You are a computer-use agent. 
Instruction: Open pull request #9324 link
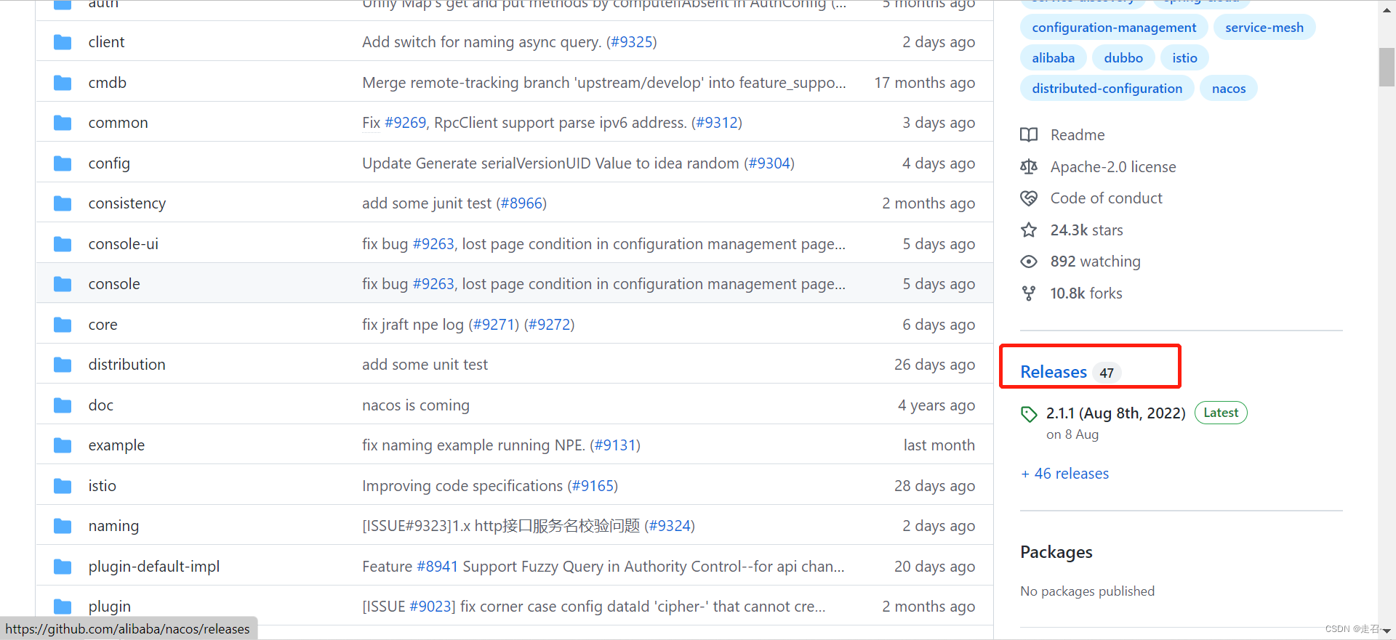(670, 526)
